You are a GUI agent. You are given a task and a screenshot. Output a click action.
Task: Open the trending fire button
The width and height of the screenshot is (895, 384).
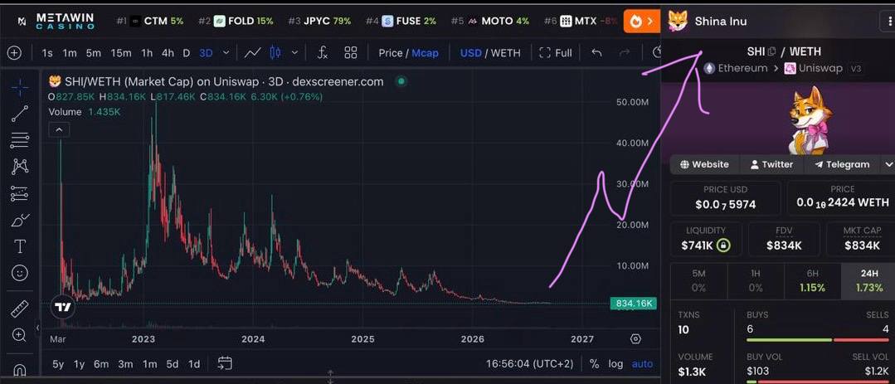click(x=641, y=21)
